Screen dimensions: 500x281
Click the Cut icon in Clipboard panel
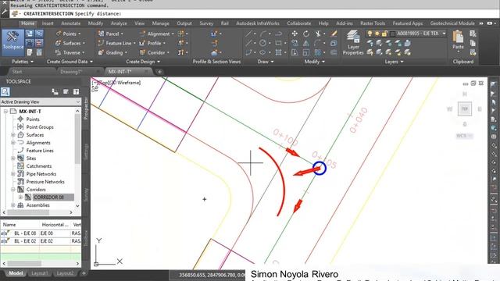click(x=473, y=34)
